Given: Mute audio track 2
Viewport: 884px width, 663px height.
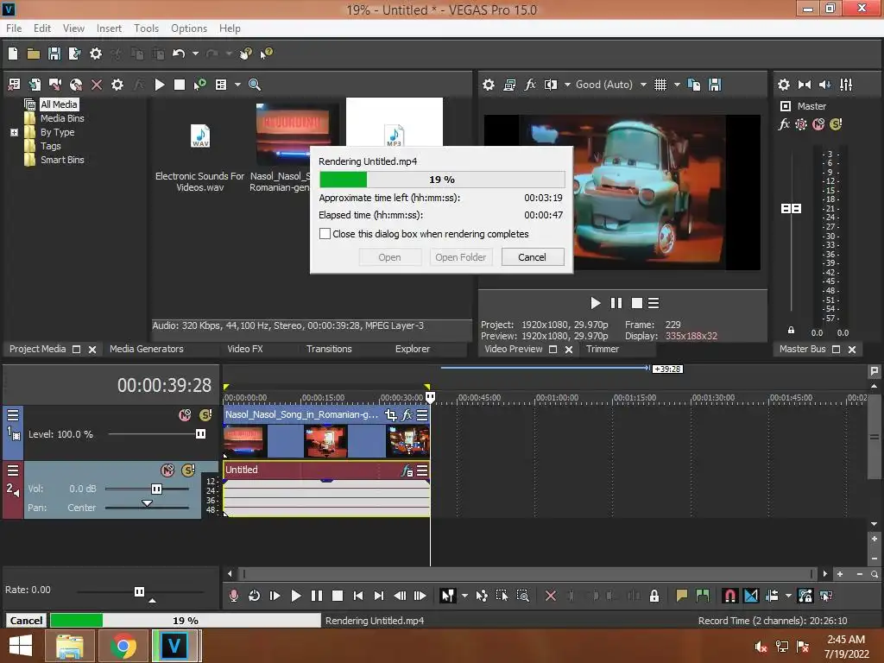Looking at the screenshot, I should 167,470.
